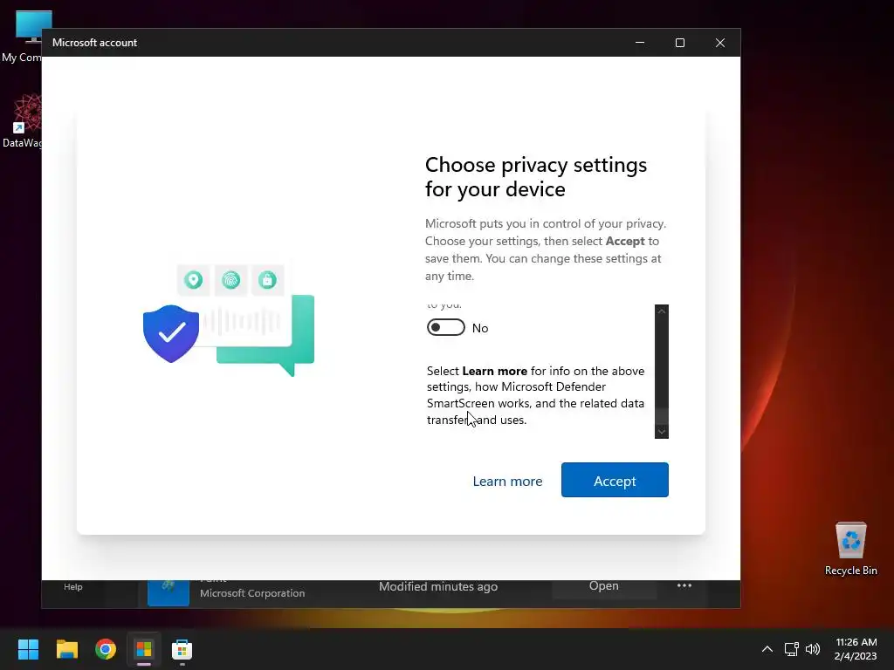
Task: Close the Microsoft account window
Action: [x=720, y=43]
